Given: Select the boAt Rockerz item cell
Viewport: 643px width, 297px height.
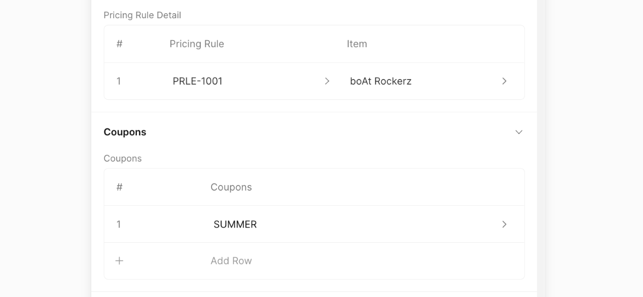Looking at the screenshot, I should (381, 81).
